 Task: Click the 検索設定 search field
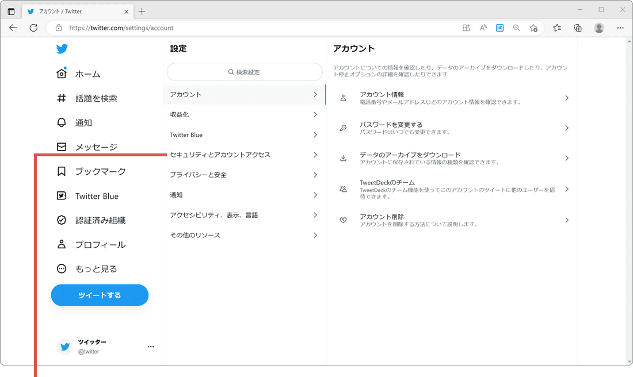point(245,72)
